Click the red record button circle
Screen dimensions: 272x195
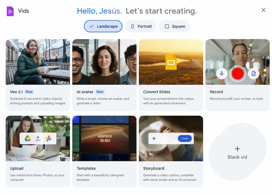pos(238,74)
